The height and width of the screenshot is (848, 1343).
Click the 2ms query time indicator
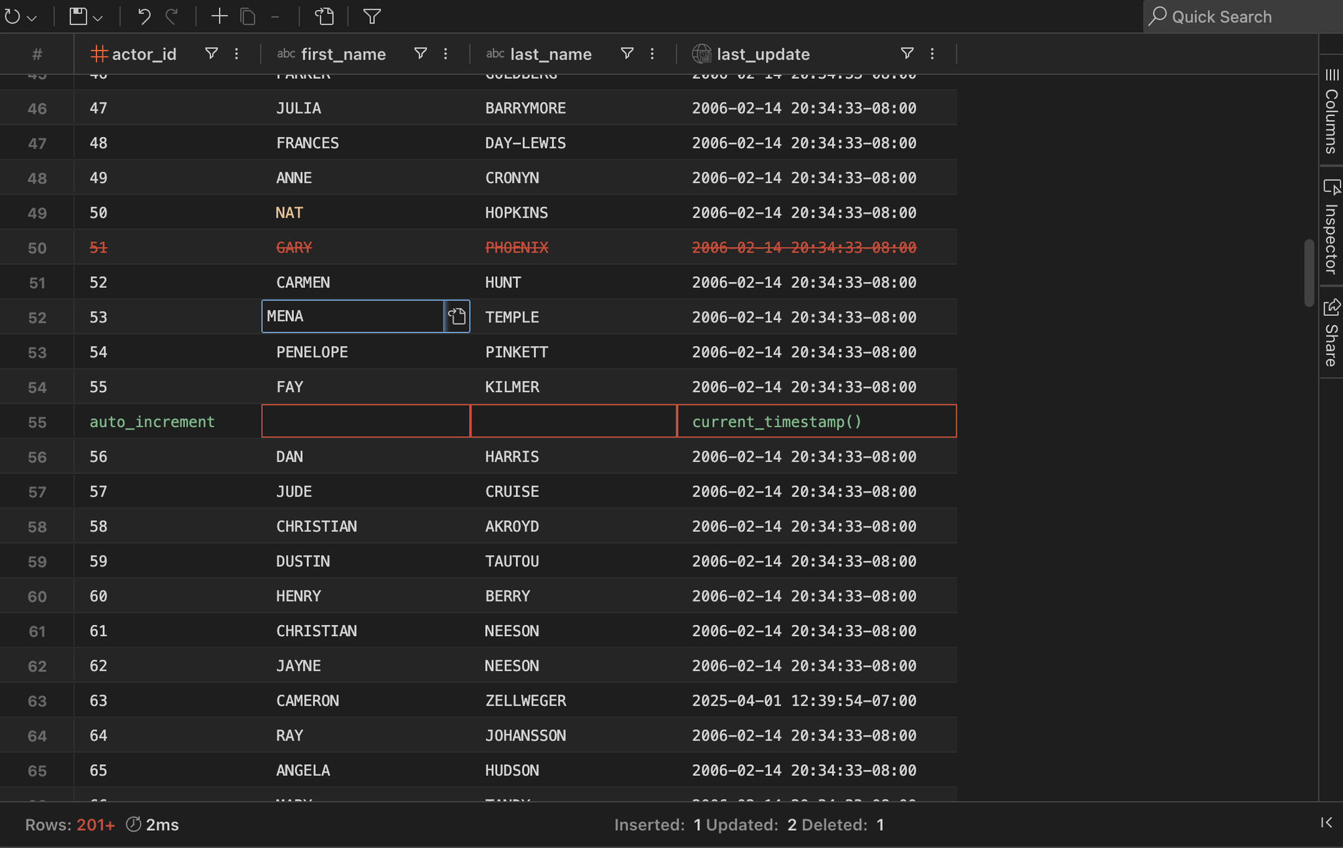152,824
